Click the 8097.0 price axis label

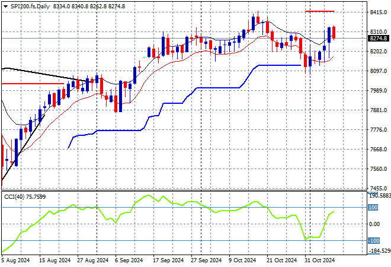pos(379,71)
